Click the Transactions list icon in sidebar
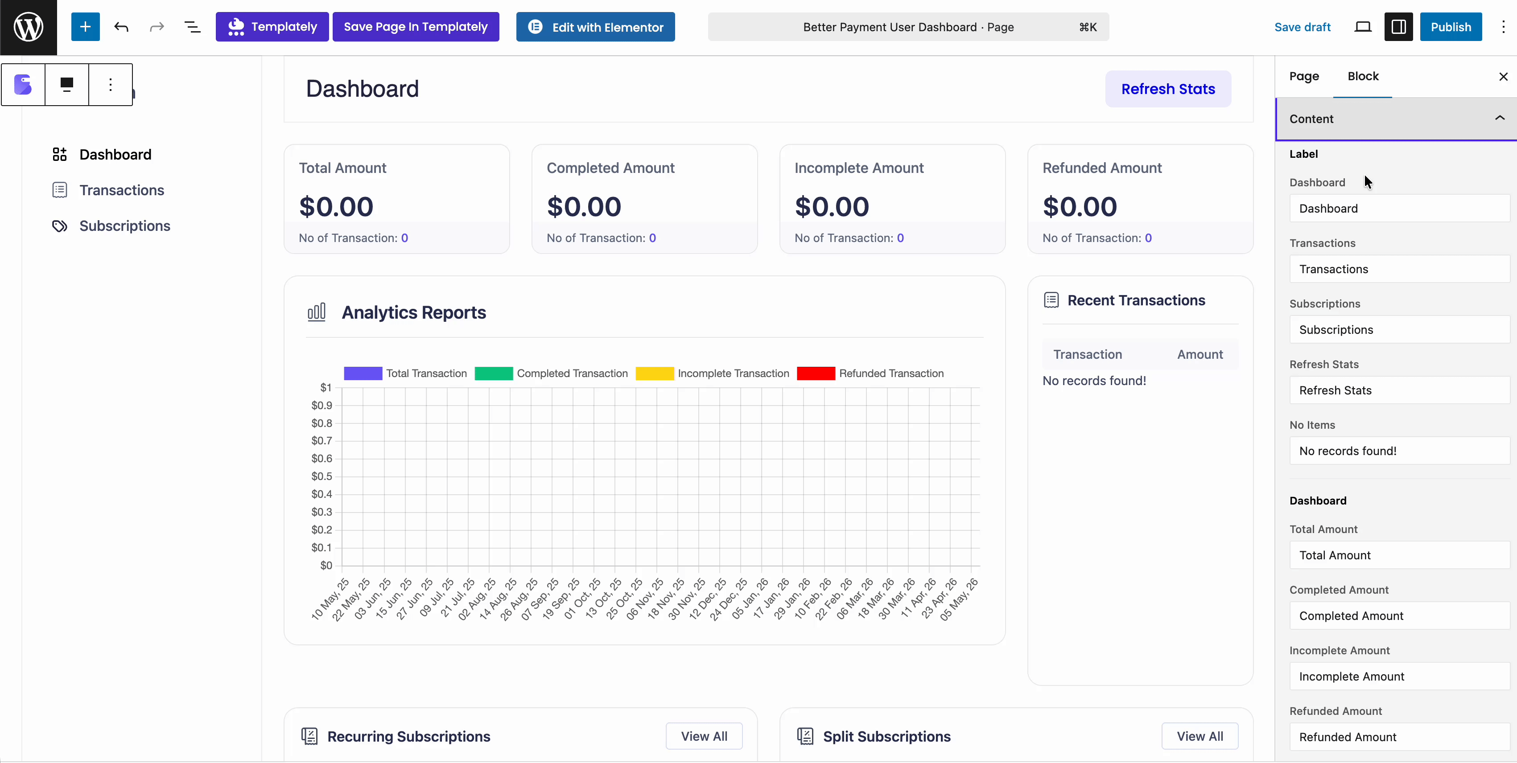This screenshot has height=763, width=1517. tap(59, 190)
